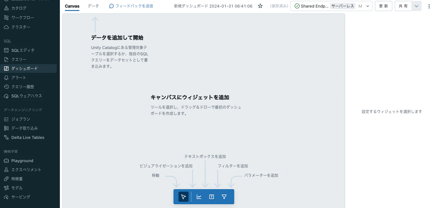The width and height of the screenshot is (437, 208).
Task: Click the feedback speech bubble icon
Action: tap(112, 6)
